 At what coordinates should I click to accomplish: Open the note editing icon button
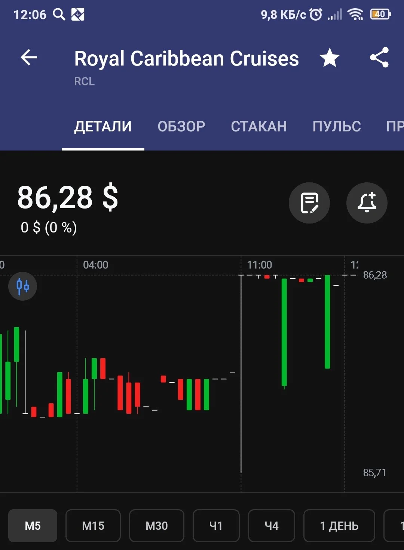309,203
